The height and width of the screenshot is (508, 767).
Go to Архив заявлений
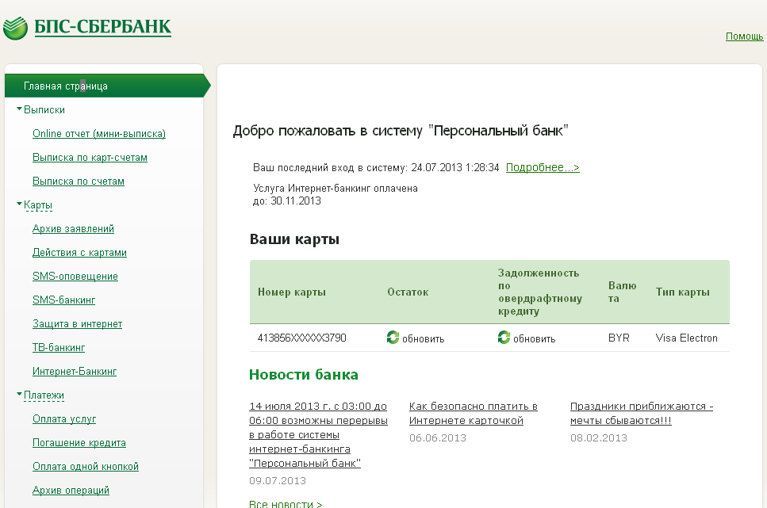click(73, 229)
